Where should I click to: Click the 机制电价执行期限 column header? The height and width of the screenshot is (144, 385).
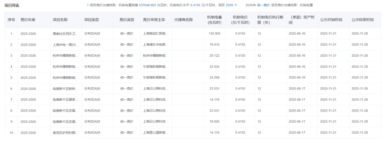270,20
